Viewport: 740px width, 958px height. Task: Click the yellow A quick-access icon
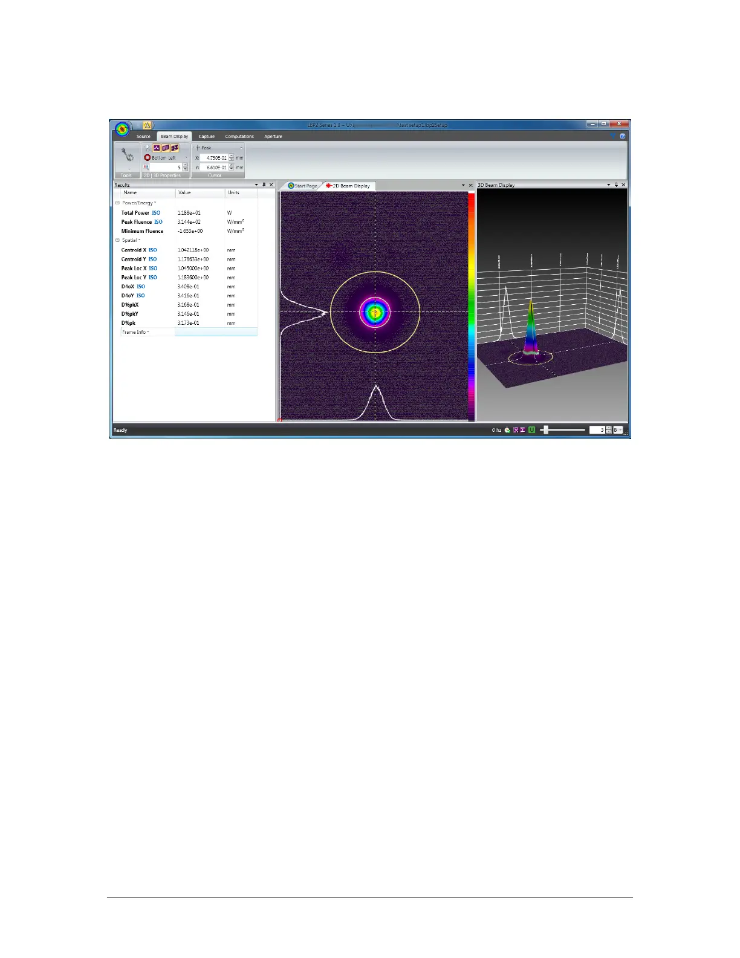pos(147,125)
